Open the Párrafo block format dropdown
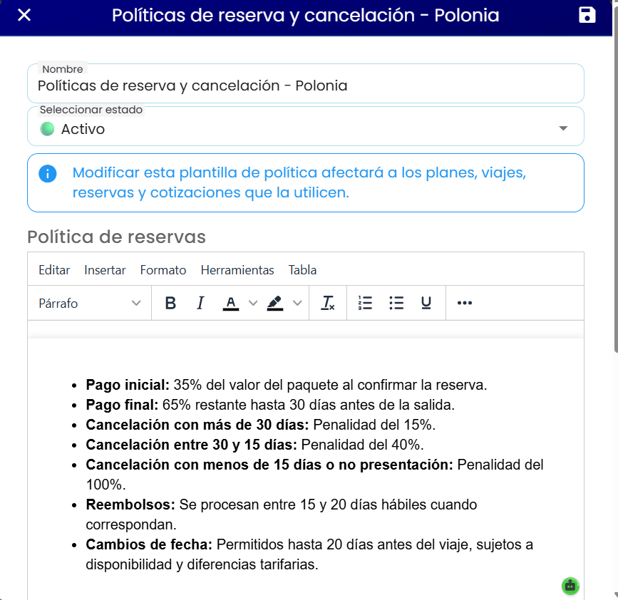 point(90,304)
